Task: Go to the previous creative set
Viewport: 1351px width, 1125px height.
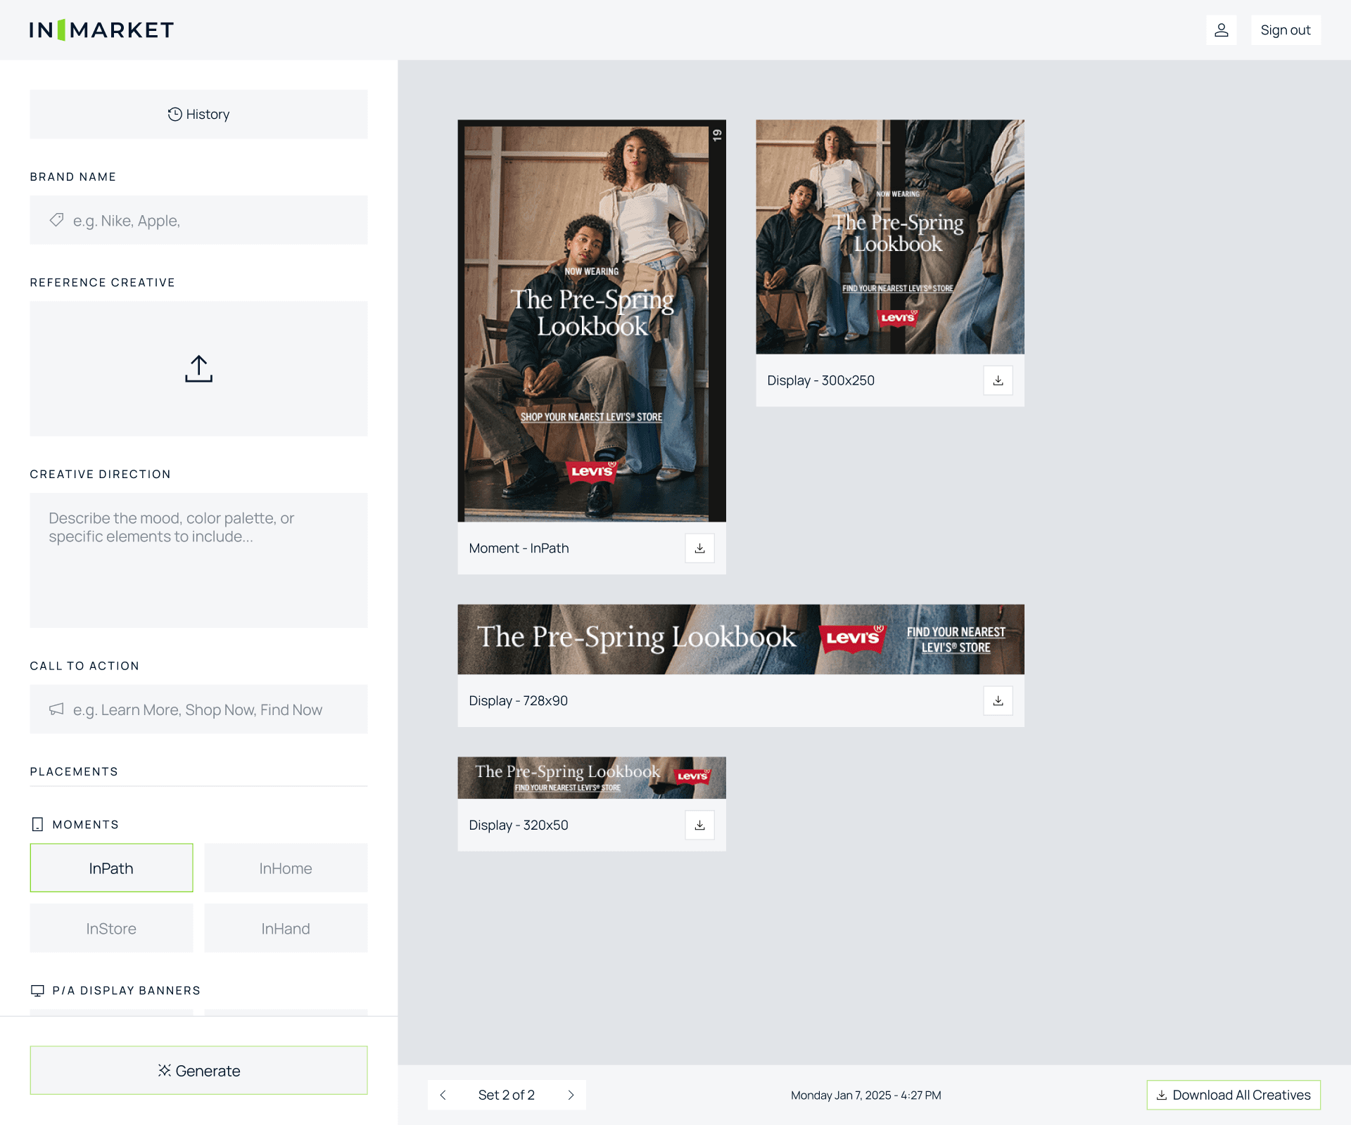Action: 443,1095
